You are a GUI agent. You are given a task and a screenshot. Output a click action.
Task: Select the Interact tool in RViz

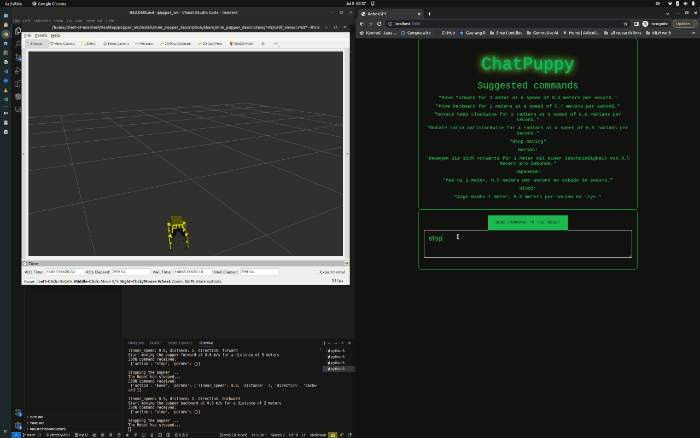click(36, 44)
